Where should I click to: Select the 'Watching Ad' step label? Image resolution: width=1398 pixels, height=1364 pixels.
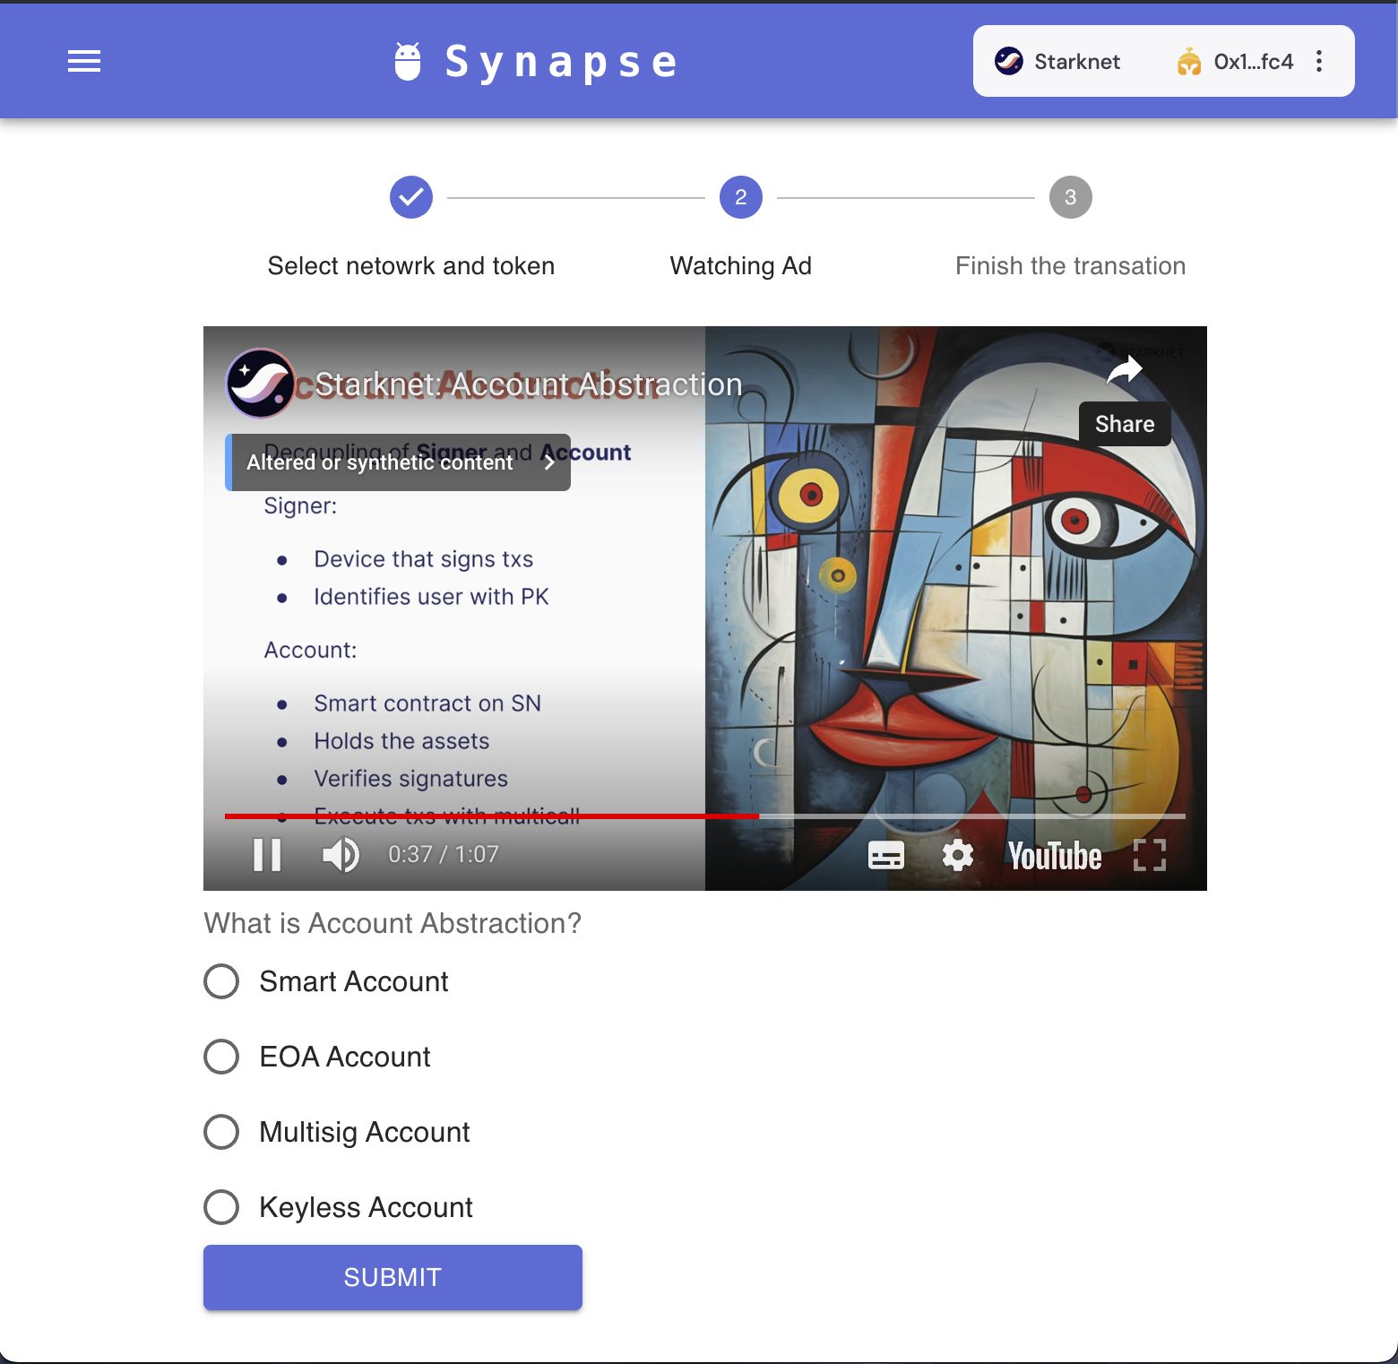pyautogui.click(x=741, y=266)
